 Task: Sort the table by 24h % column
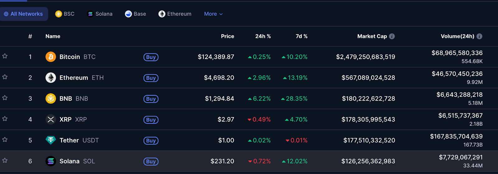point(263,37)
